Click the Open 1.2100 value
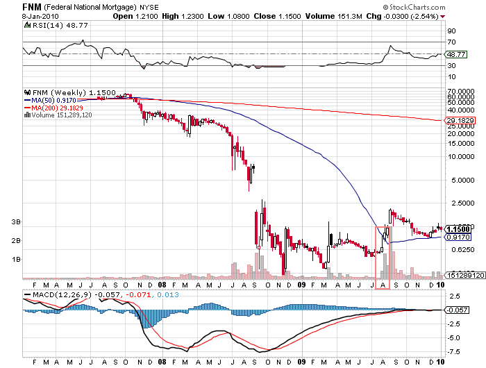Screen dimensions: 486x368 pos(135,16)
